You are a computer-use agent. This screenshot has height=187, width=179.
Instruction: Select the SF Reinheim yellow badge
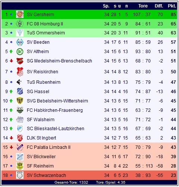click(20, 166)
